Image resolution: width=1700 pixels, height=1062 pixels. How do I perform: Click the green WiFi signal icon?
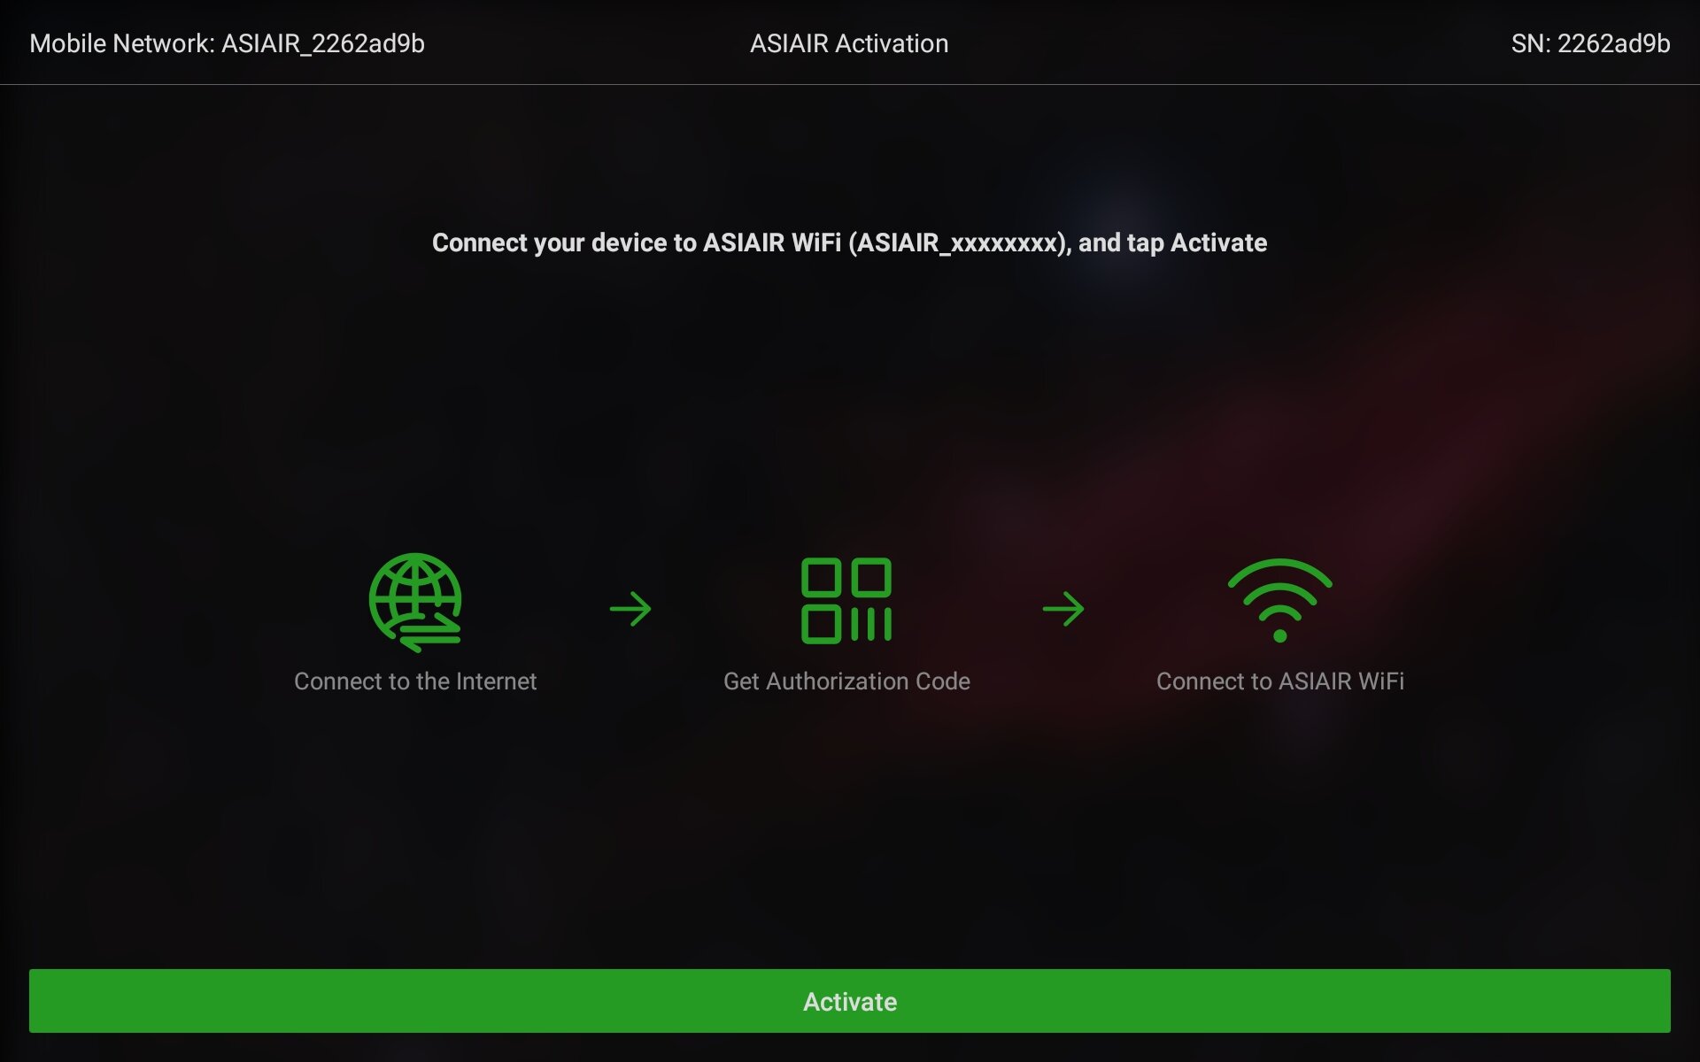(1279, 599)
